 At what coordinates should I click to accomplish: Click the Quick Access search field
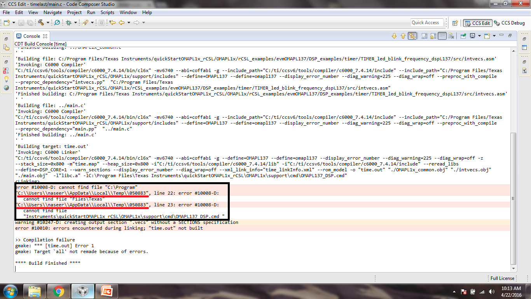tap(427, 23)
